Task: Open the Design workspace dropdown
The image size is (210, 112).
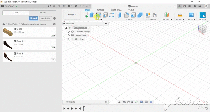Action: click(x=72, y=15)
